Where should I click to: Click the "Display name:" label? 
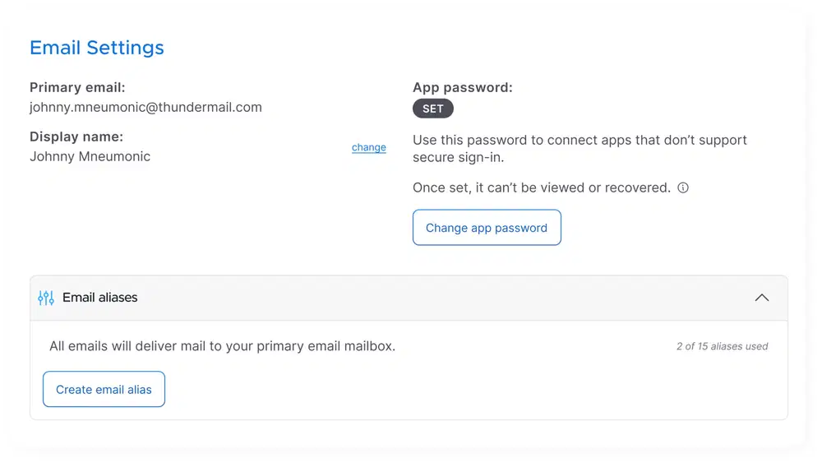(x=76, y=137)
